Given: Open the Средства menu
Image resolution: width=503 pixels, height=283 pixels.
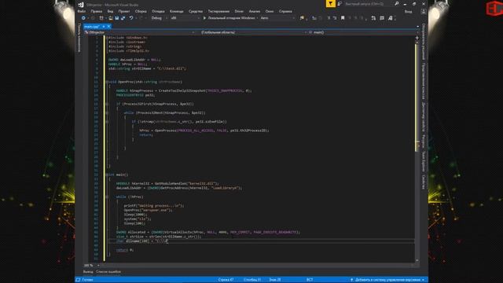Looking at the screenshot, I should tap(196, 11).
